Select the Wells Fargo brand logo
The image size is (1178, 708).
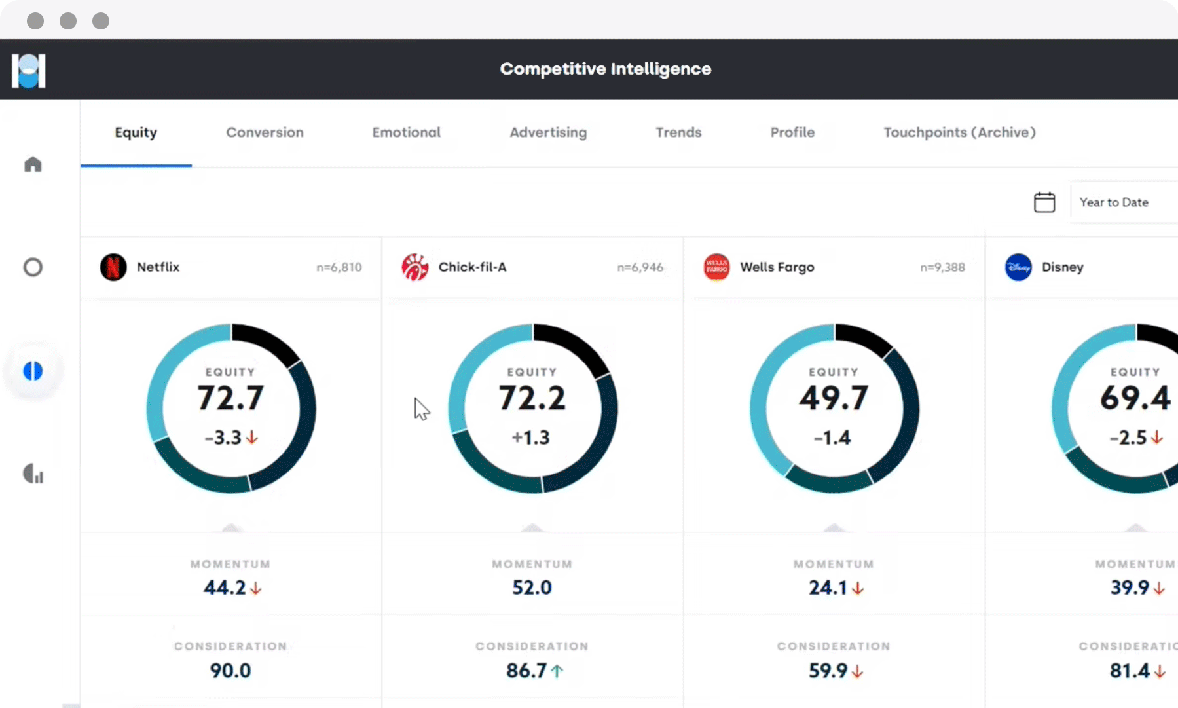pos(716,267)
